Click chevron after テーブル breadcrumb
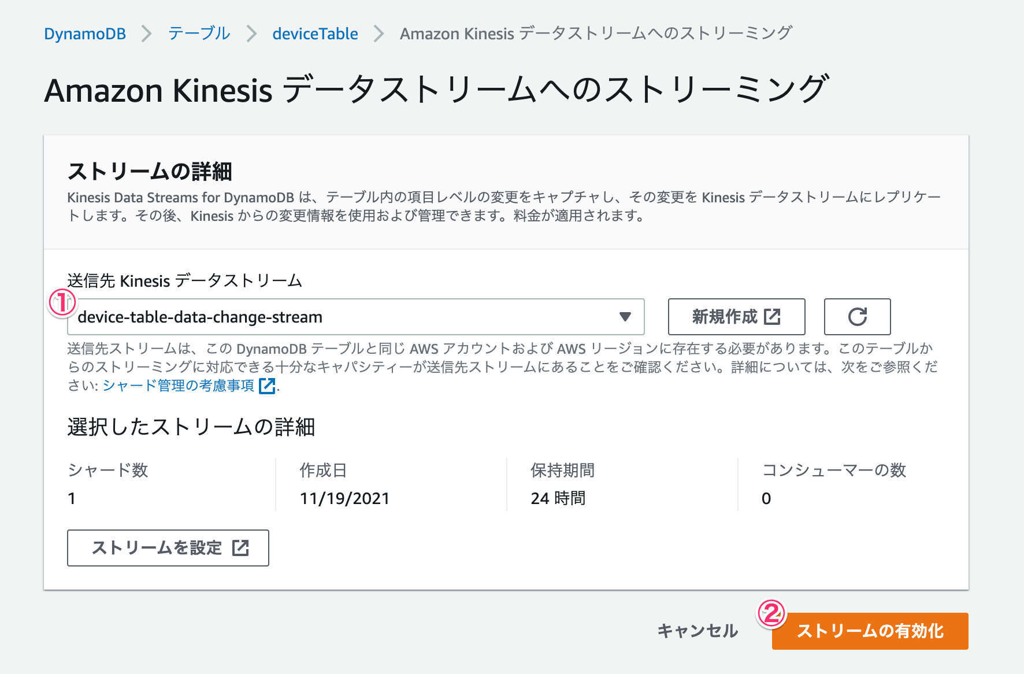The height and width of the screenshot is (674, 1024). (x=251, y=34)
